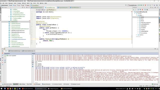160x90 pixels.
Task: Select the Hibernate_sequence table
Action: coord(146,22)
